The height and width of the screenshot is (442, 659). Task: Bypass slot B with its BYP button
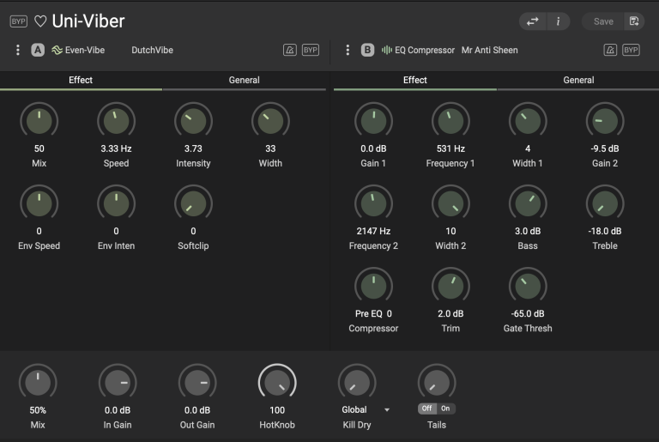[632, 50]
